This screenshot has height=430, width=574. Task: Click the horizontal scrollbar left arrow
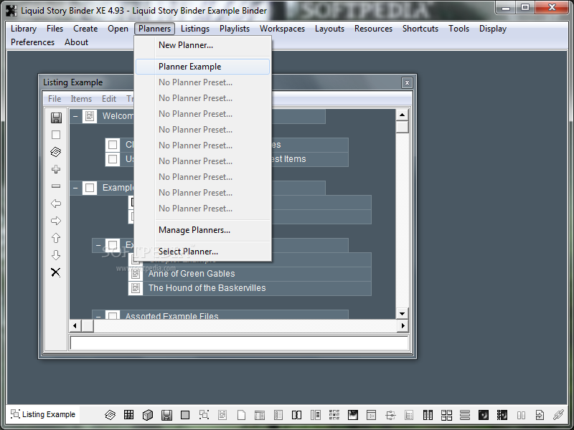[x=75, y=325]
